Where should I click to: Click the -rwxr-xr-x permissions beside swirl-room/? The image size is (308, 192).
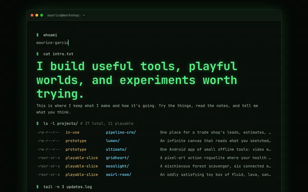tap(48, 175)
